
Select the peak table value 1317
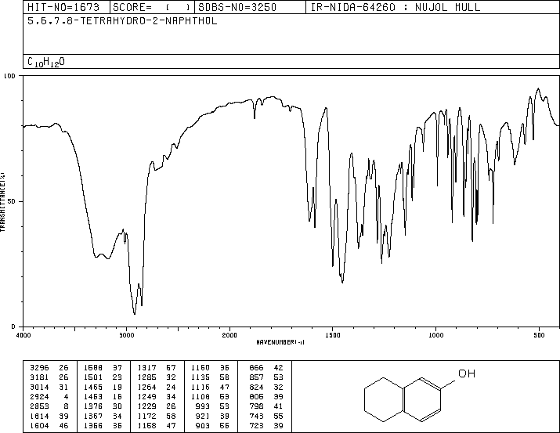(x=146, y=368)
